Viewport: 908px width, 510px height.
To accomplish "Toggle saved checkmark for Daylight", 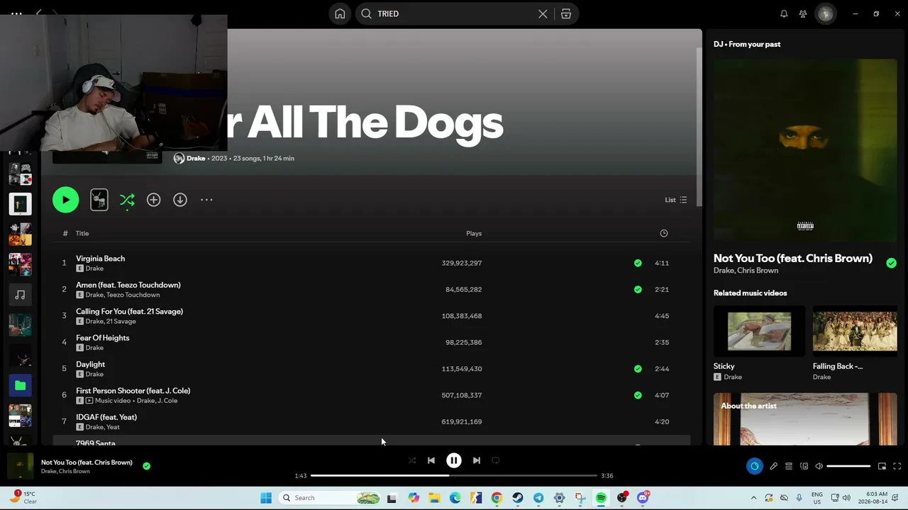I will 638,368.
